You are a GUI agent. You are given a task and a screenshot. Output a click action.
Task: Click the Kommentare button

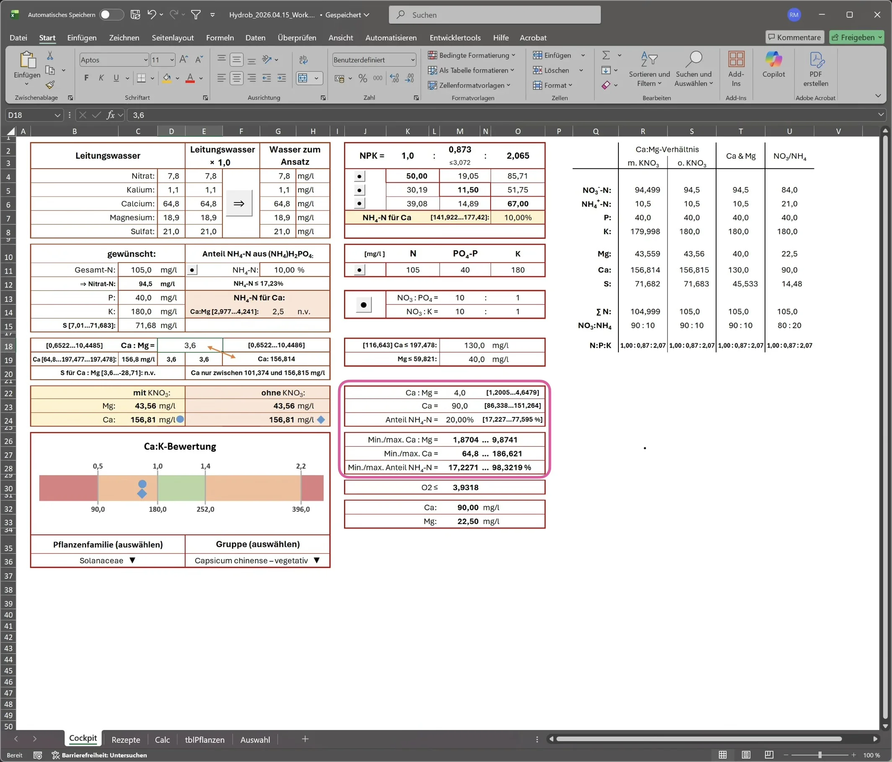pyautogui.click(x=794, y=37)
